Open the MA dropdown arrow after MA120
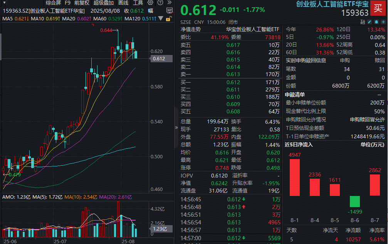 [x=161, y=18]
